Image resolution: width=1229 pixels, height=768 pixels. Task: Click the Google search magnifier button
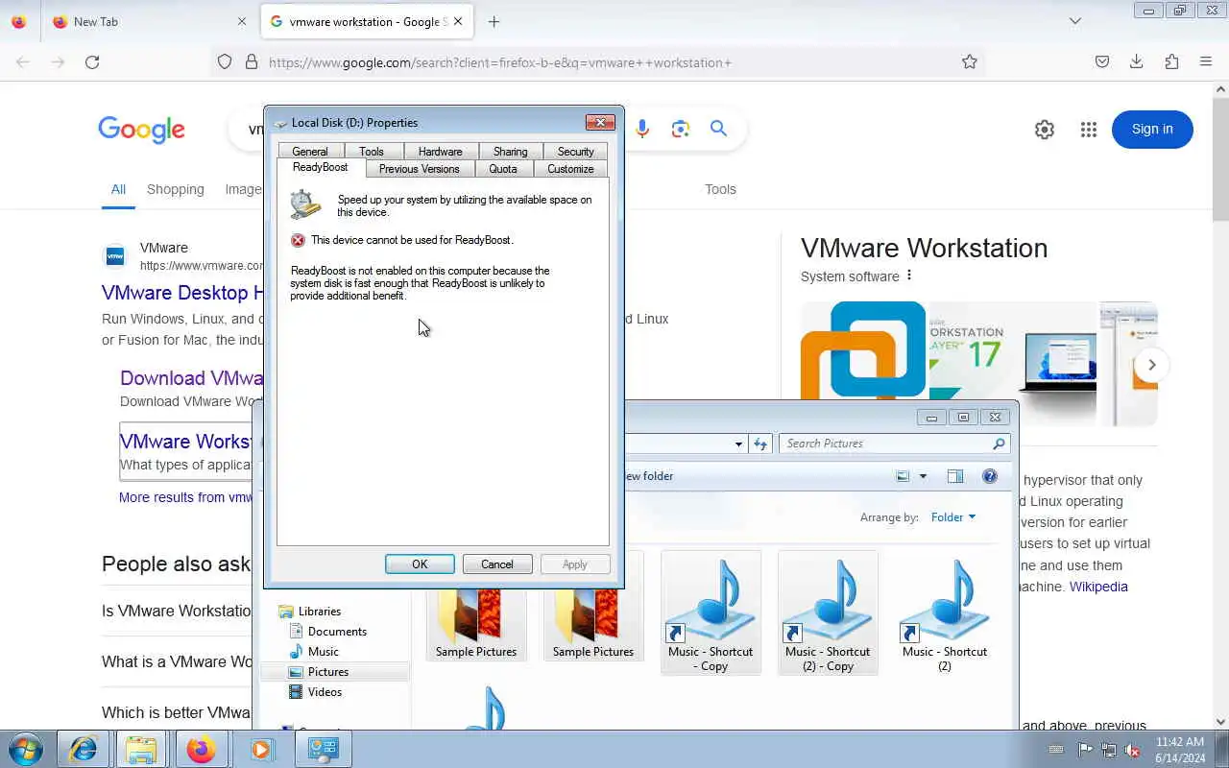coord(718,129)
